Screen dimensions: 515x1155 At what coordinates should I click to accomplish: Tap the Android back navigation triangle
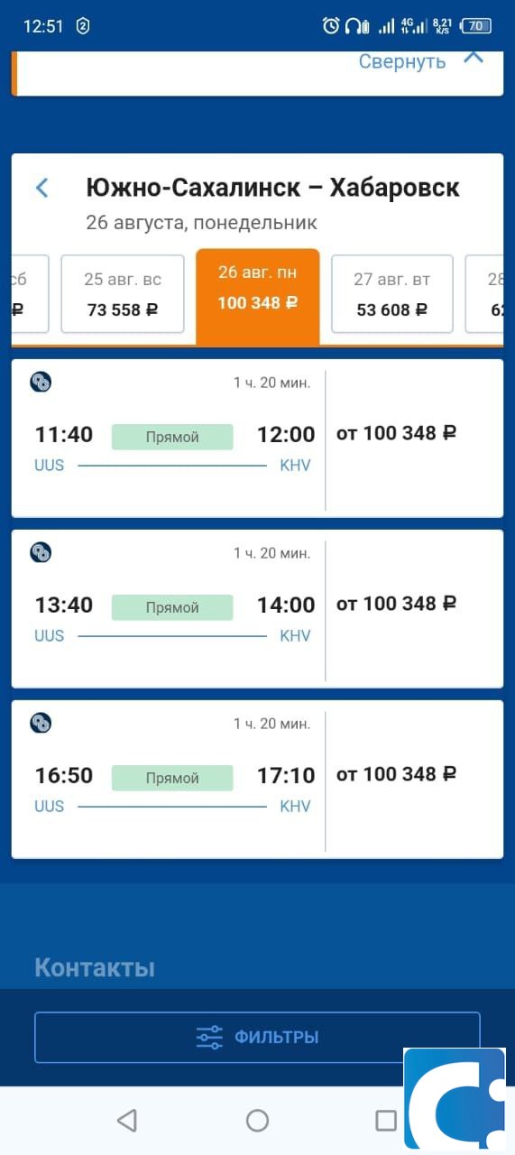coord(127,1121)
